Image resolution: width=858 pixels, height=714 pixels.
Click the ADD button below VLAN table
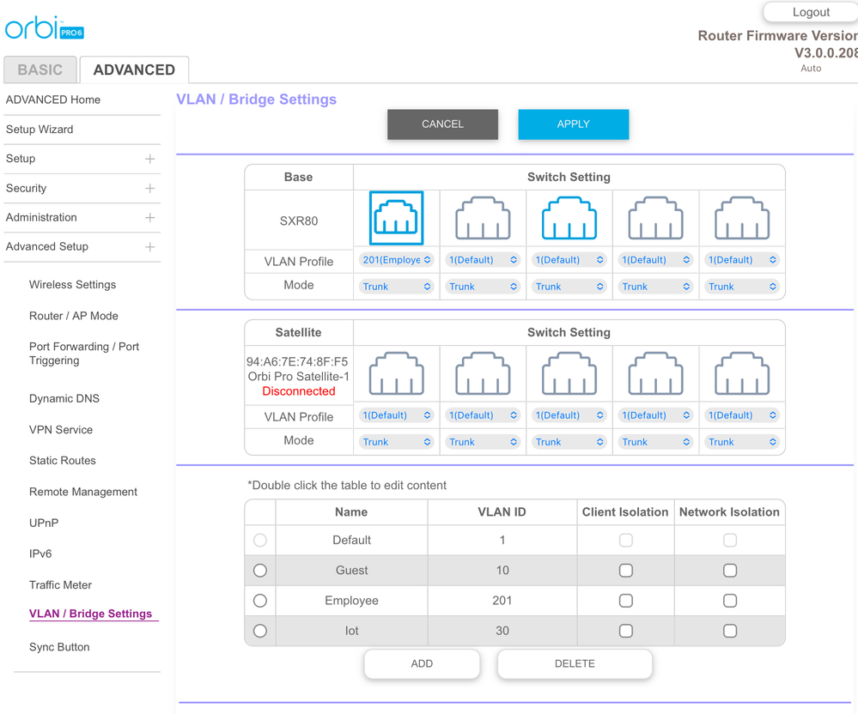click(x=422, y=663)
